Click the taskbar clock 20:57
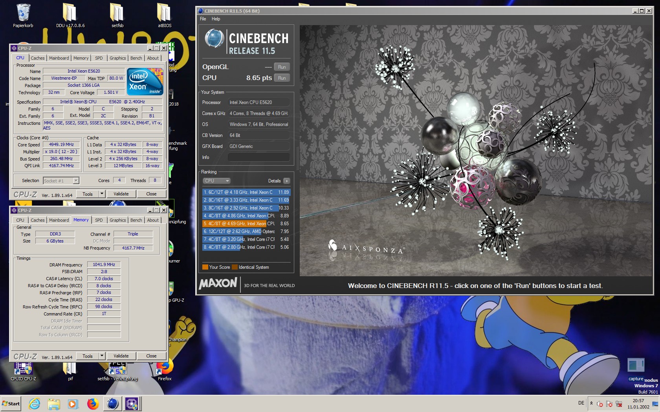Screen dimensions: 660x412 click(638, 401)
